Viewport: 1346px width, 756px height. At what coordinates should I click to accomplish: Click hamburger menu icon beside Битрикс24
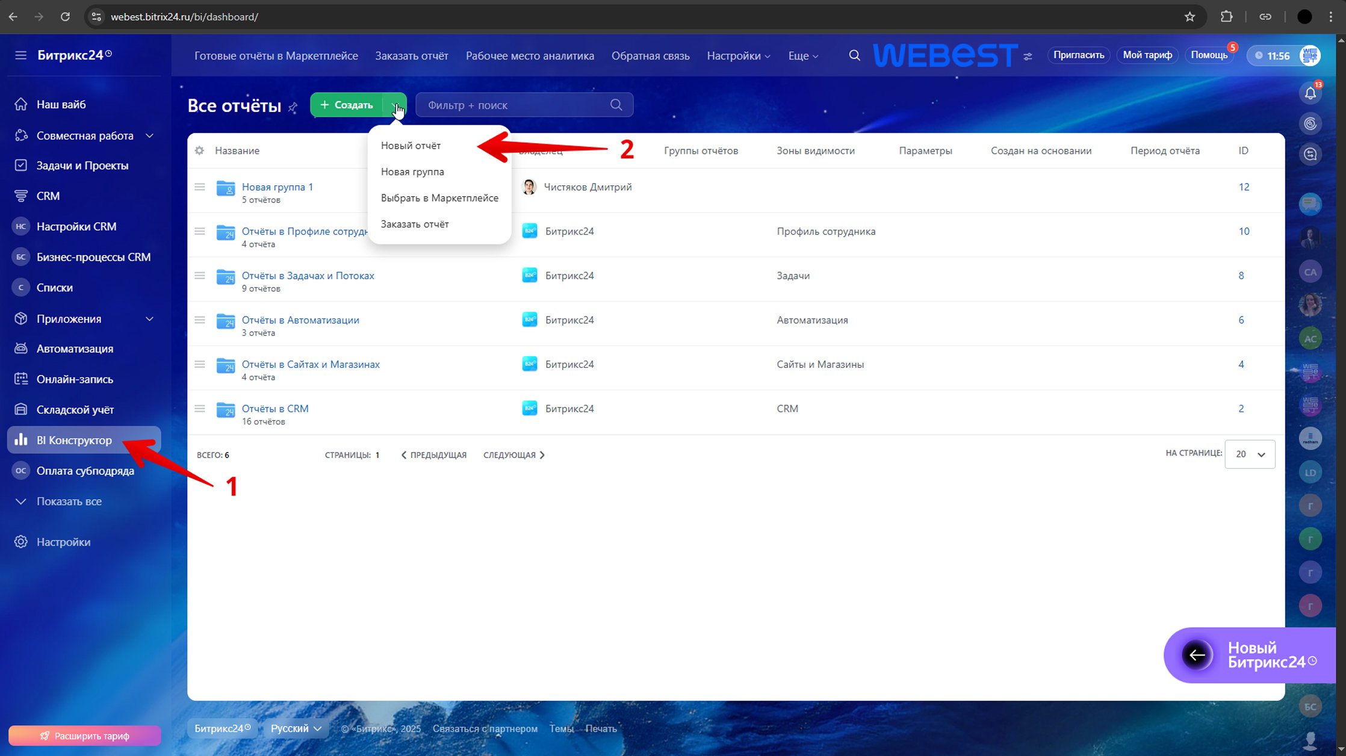tap(20, 55)
